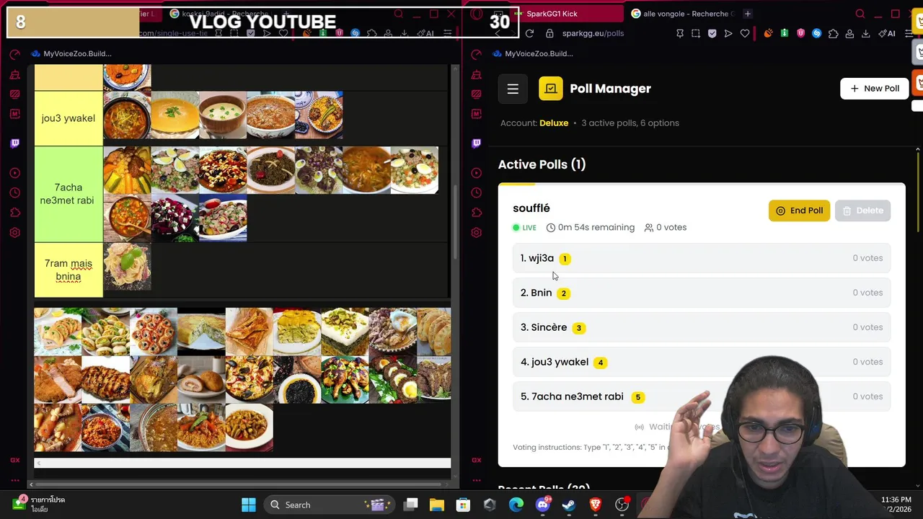
Task: Open extensions puzzle icon in right browser
Action: tap(833, 33)
